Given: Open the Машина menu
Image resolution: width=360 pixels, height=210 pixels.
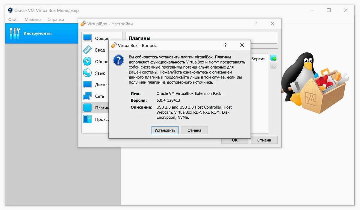Looking at the screenshot, I should click(x=33, y=19).
